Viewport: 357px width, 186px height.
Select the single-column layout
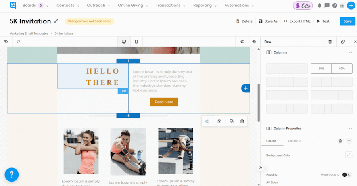click(287, 69)
